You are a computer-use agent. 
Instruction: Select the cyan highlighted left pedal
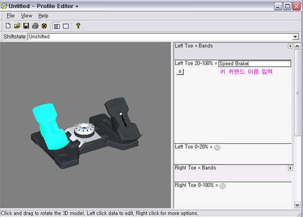(x=50, y=126)
